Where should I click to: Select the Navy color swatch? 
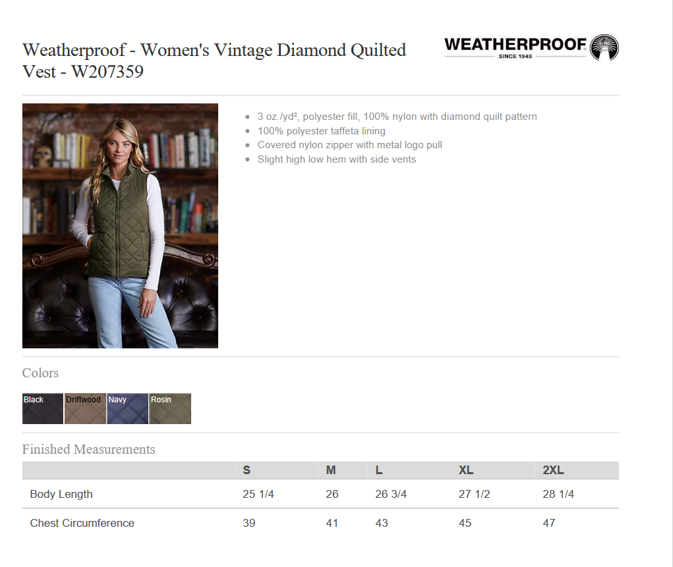click(127, 409)
